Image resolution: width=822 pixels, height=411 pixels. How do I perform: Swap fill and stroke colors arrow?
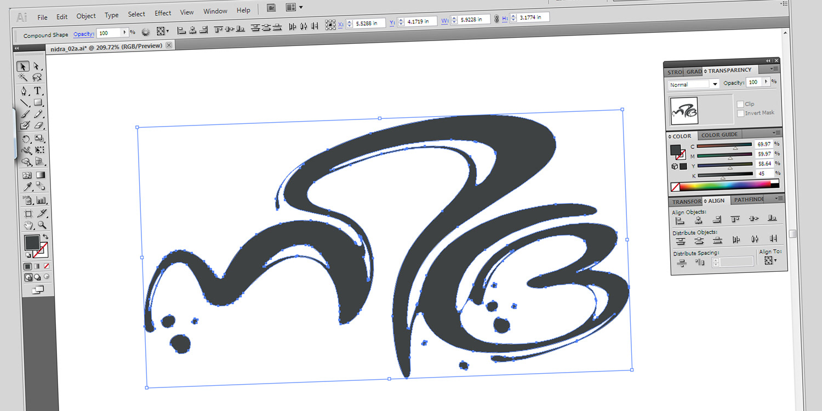pos(45,237)
